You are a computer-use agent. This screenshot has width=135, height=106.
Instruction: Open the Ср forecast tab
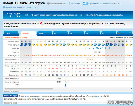coord(76,33)
